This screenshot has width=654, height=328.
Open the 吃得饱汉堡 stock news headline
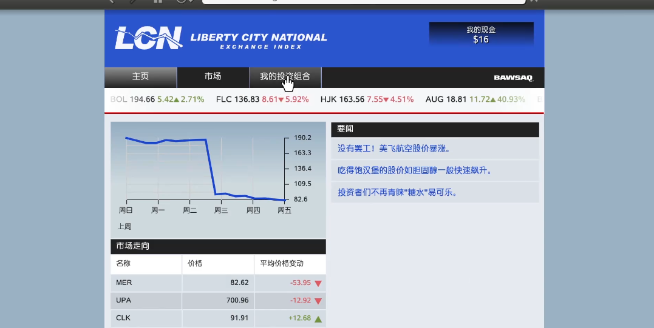pyautogui.click(x=415, y=170)
